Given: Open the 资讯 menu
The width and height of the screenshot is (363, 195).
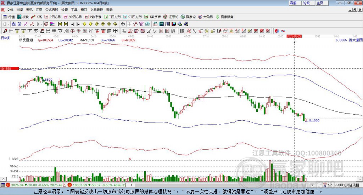Looking at the screenshot, I should tap(29, 10).
